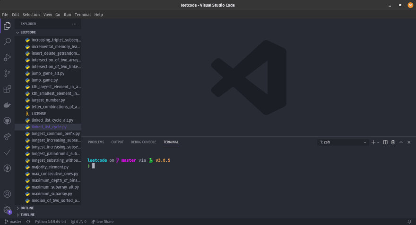Open the File menu
Image resolution: width=416 pixels, height=225 pixels.
pos(5,15)
